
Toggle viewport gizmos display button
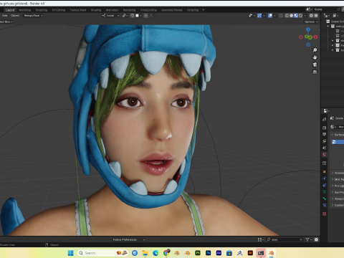pos(259,16)
